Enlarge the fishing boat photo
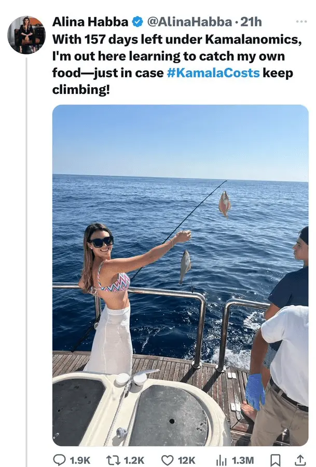Screen dimensions: 316x467 (180, 275)
